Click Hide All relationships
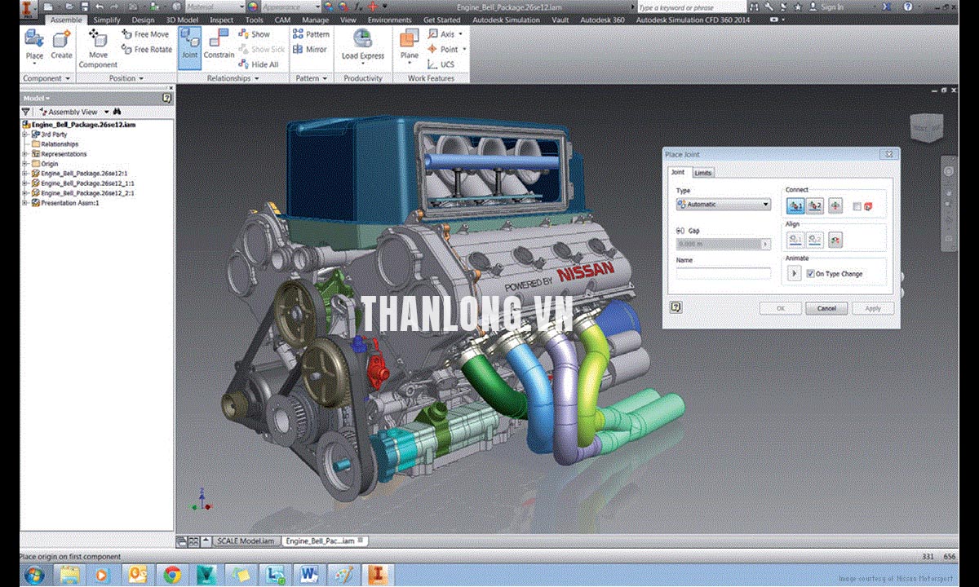 [259, 64]
